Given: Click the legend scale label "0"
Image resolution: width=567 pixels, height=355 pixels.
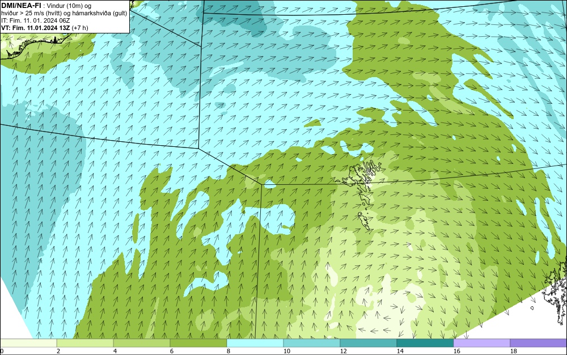Looking at the screenshot, I should pyautogui.click(x=2, y=351).
